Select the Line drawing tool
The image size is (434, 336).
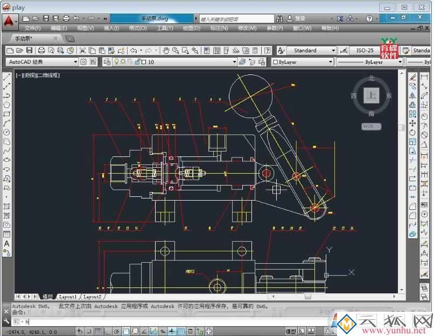[6, 78]
